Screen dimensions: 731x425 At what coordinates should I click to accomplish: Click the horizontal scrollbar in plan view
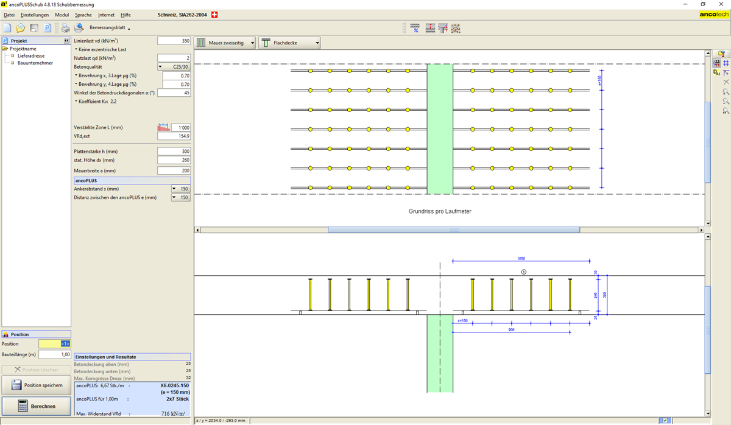[453, 230]
